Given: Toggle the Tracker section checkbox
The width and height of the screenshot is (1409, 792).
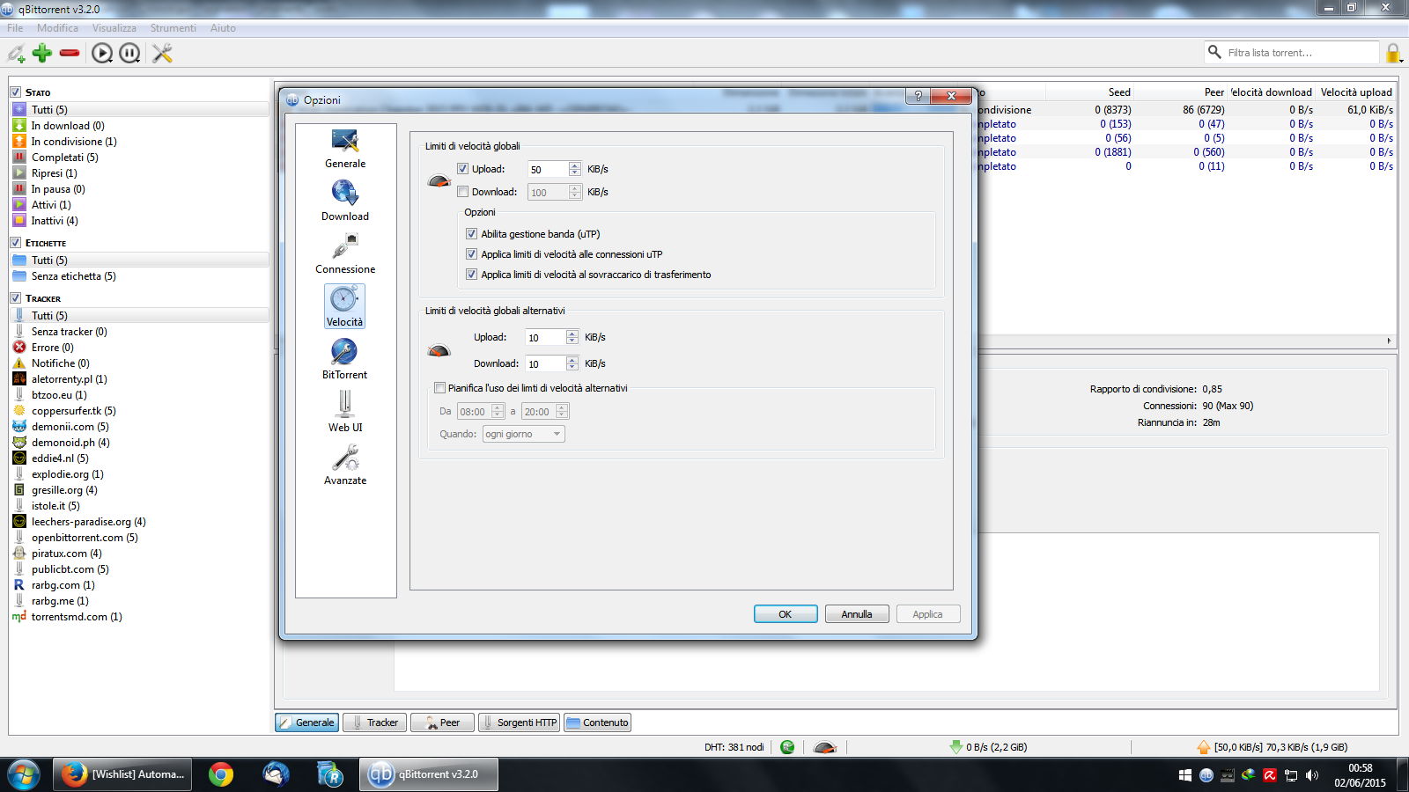Looking at the screenshot, I should click(x=15, y=297).
